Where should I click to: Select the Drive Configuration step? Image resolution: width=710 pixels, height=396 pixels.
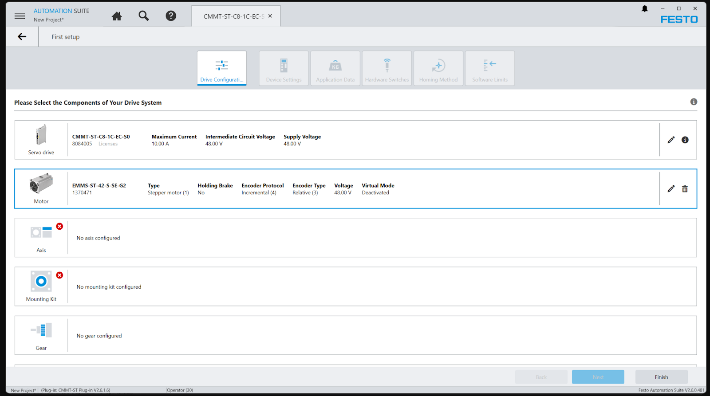222,68
